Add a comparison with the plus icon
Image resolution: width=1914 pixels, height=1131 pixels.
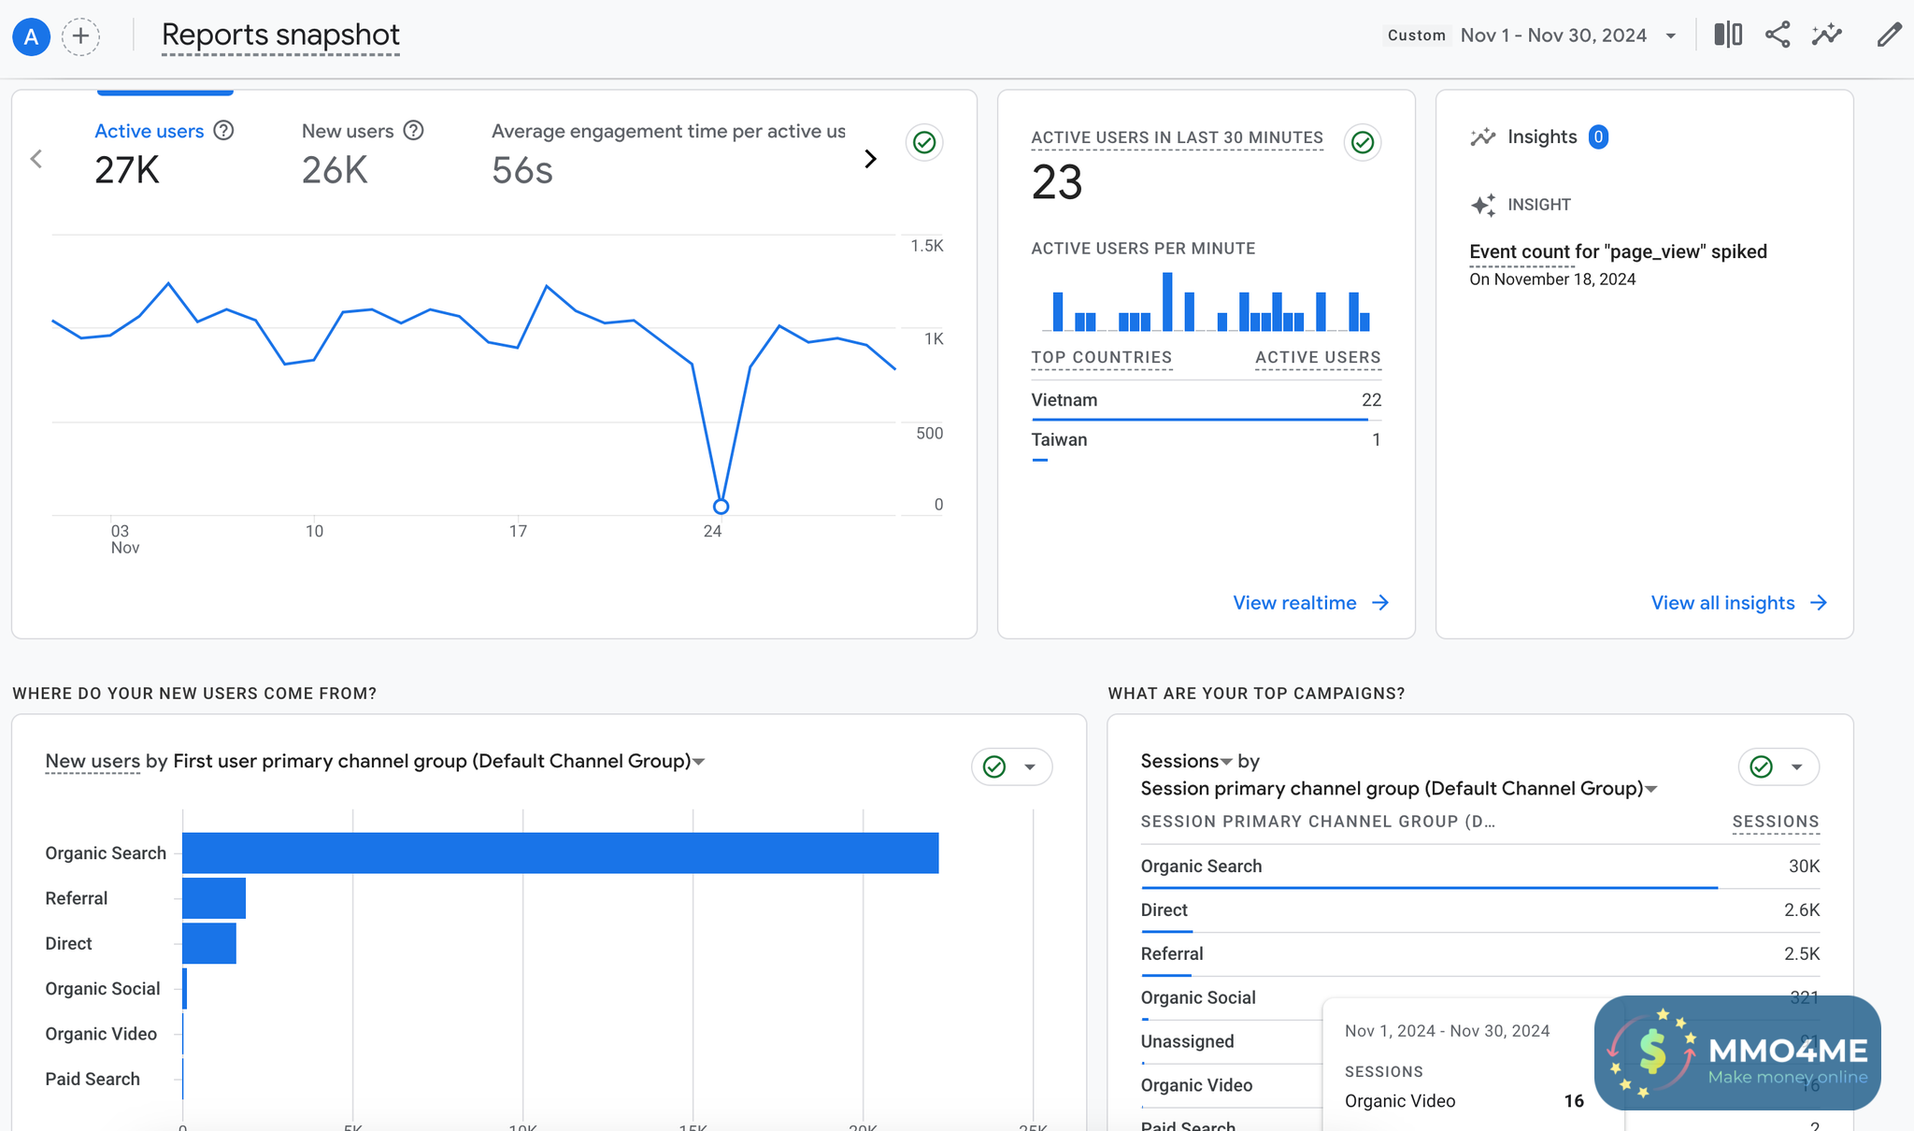point(81,36)
